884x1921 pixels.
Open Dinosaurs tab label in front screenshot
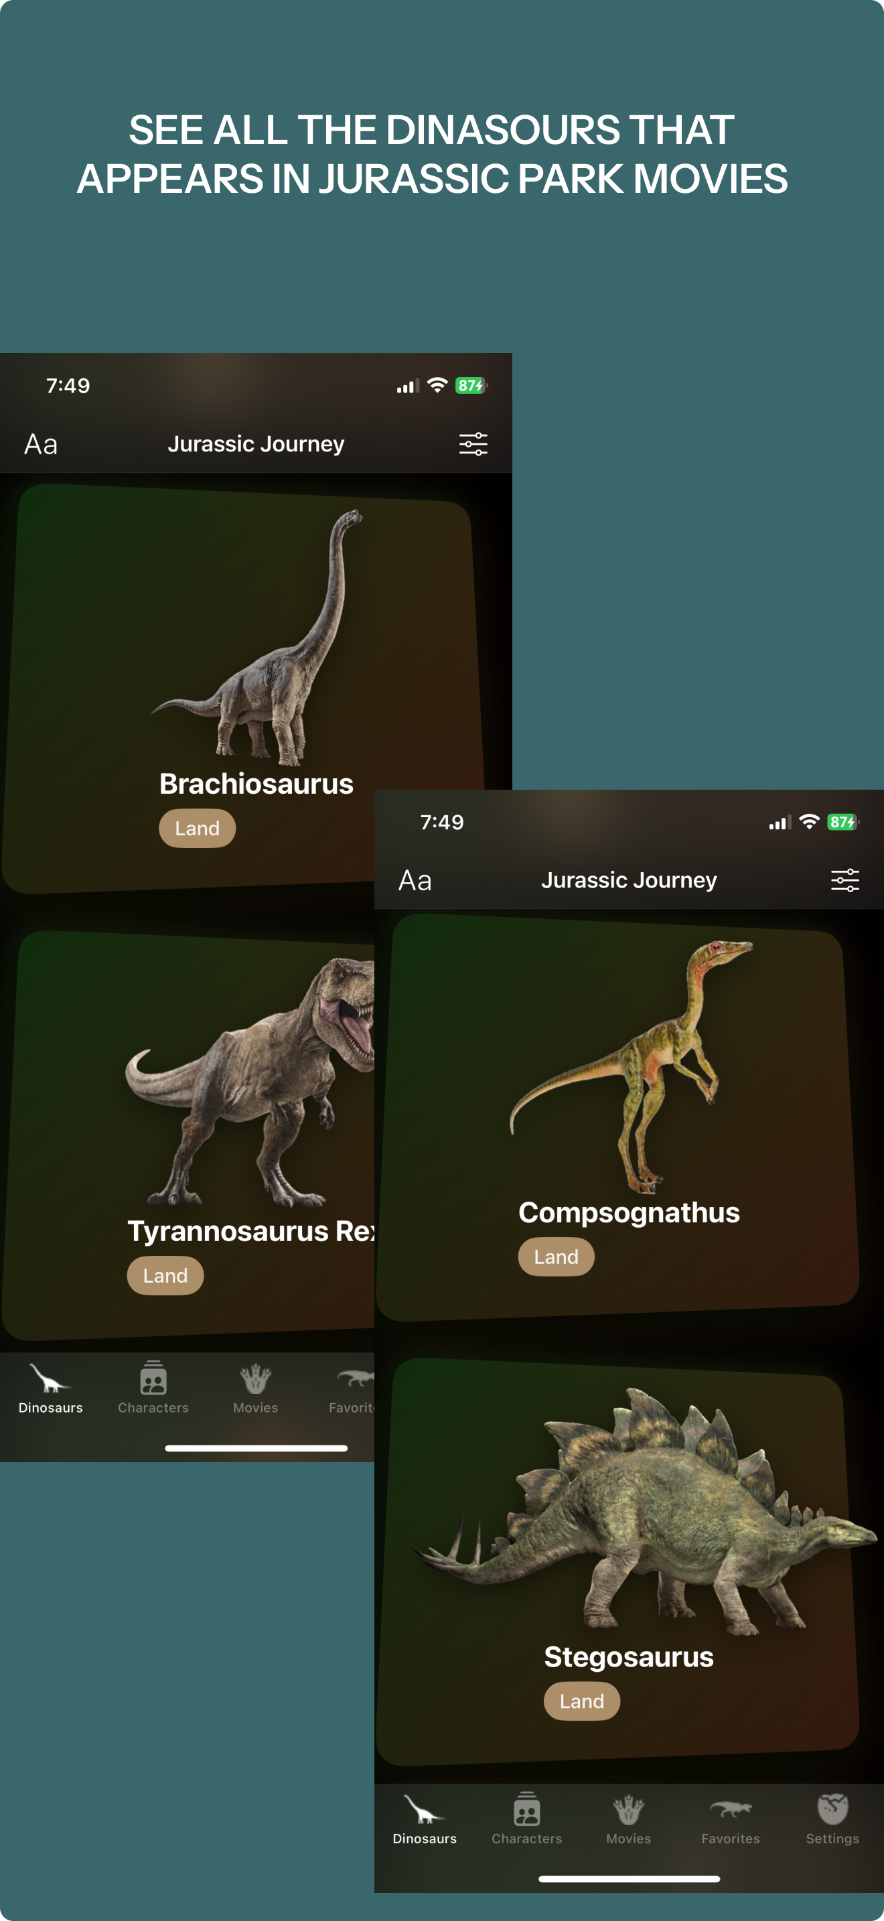[425, 1838]
